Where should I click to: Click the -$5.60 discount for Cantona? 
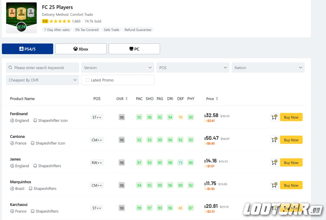coord(210,143)
